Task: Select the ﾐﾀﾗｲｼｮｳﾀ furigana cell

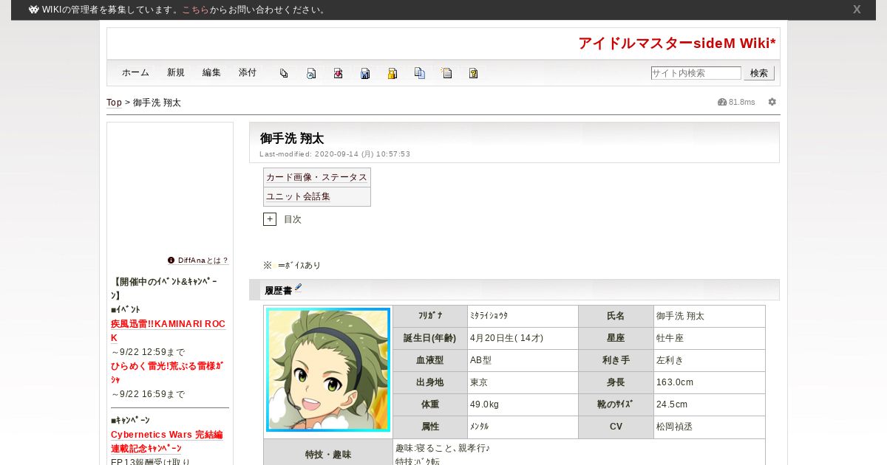Action: point(523,316)
